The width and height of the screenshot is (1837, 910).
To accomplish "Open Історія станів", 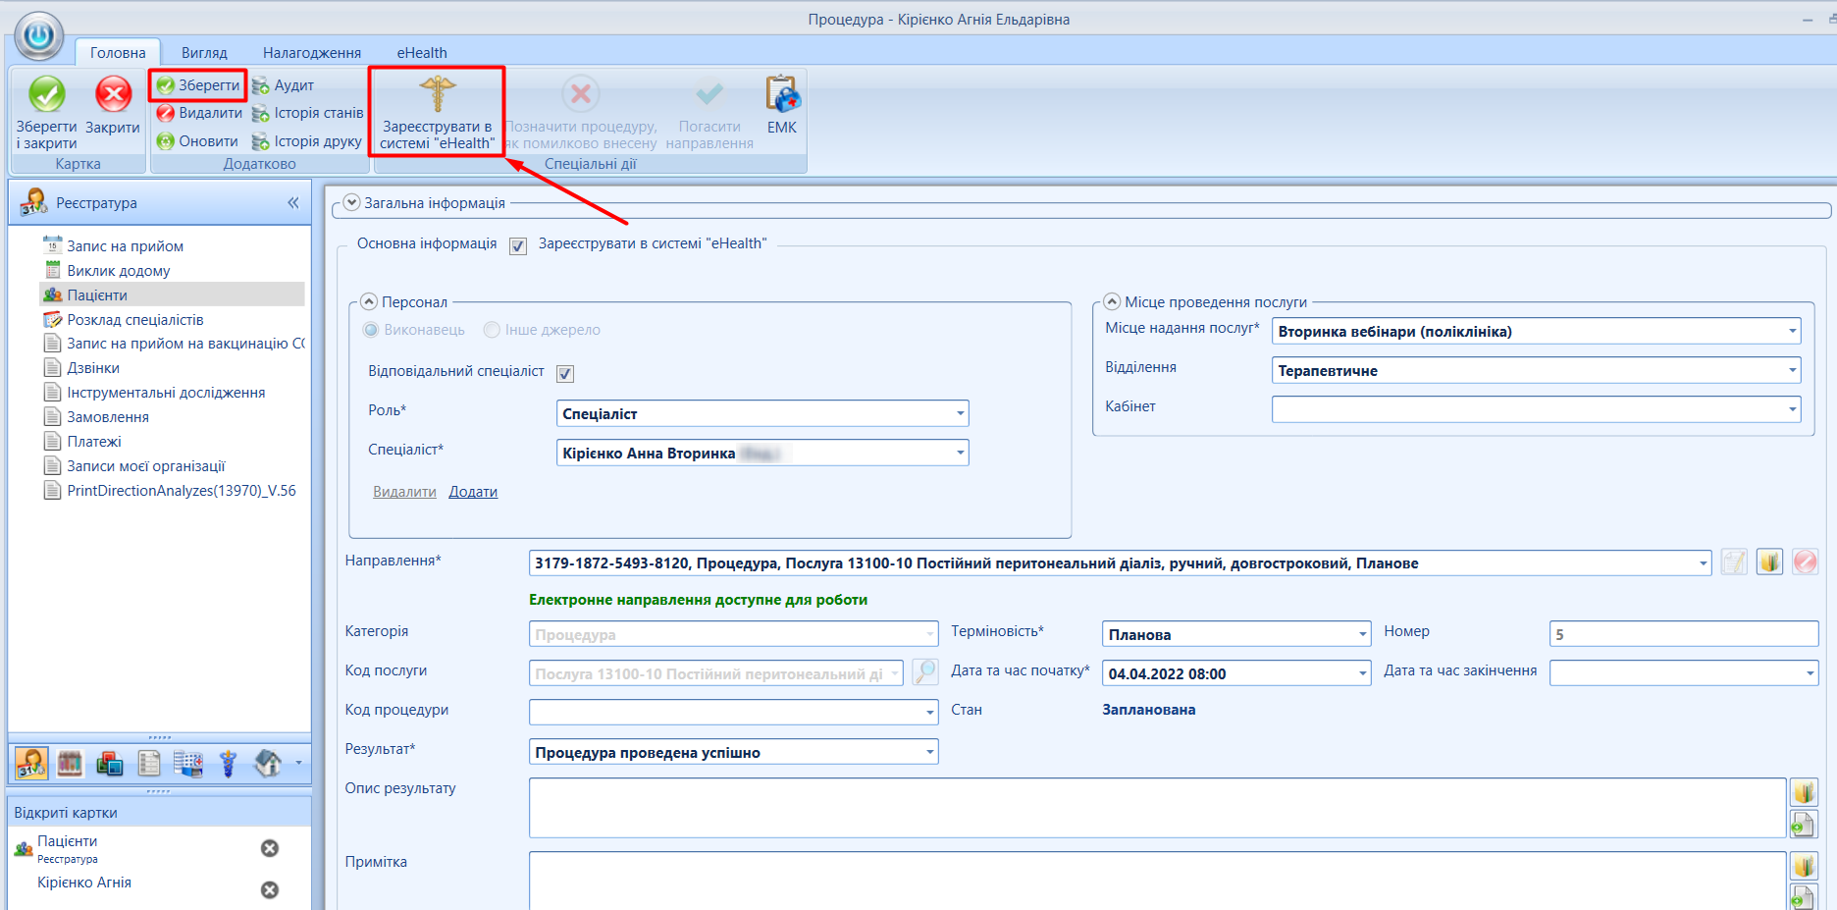I will [x=307, y=113].
